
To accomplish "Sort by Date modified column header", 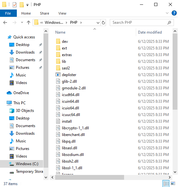I will tap(150, 32).
